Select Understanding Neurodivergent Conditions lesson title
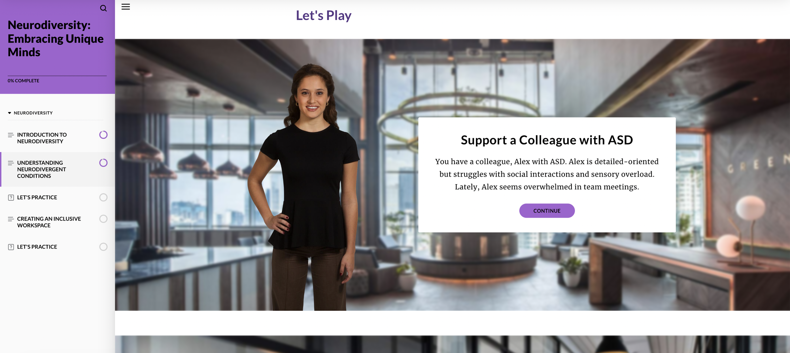The image size is (790, 353). pyautogui.click(x=41, y=169)
